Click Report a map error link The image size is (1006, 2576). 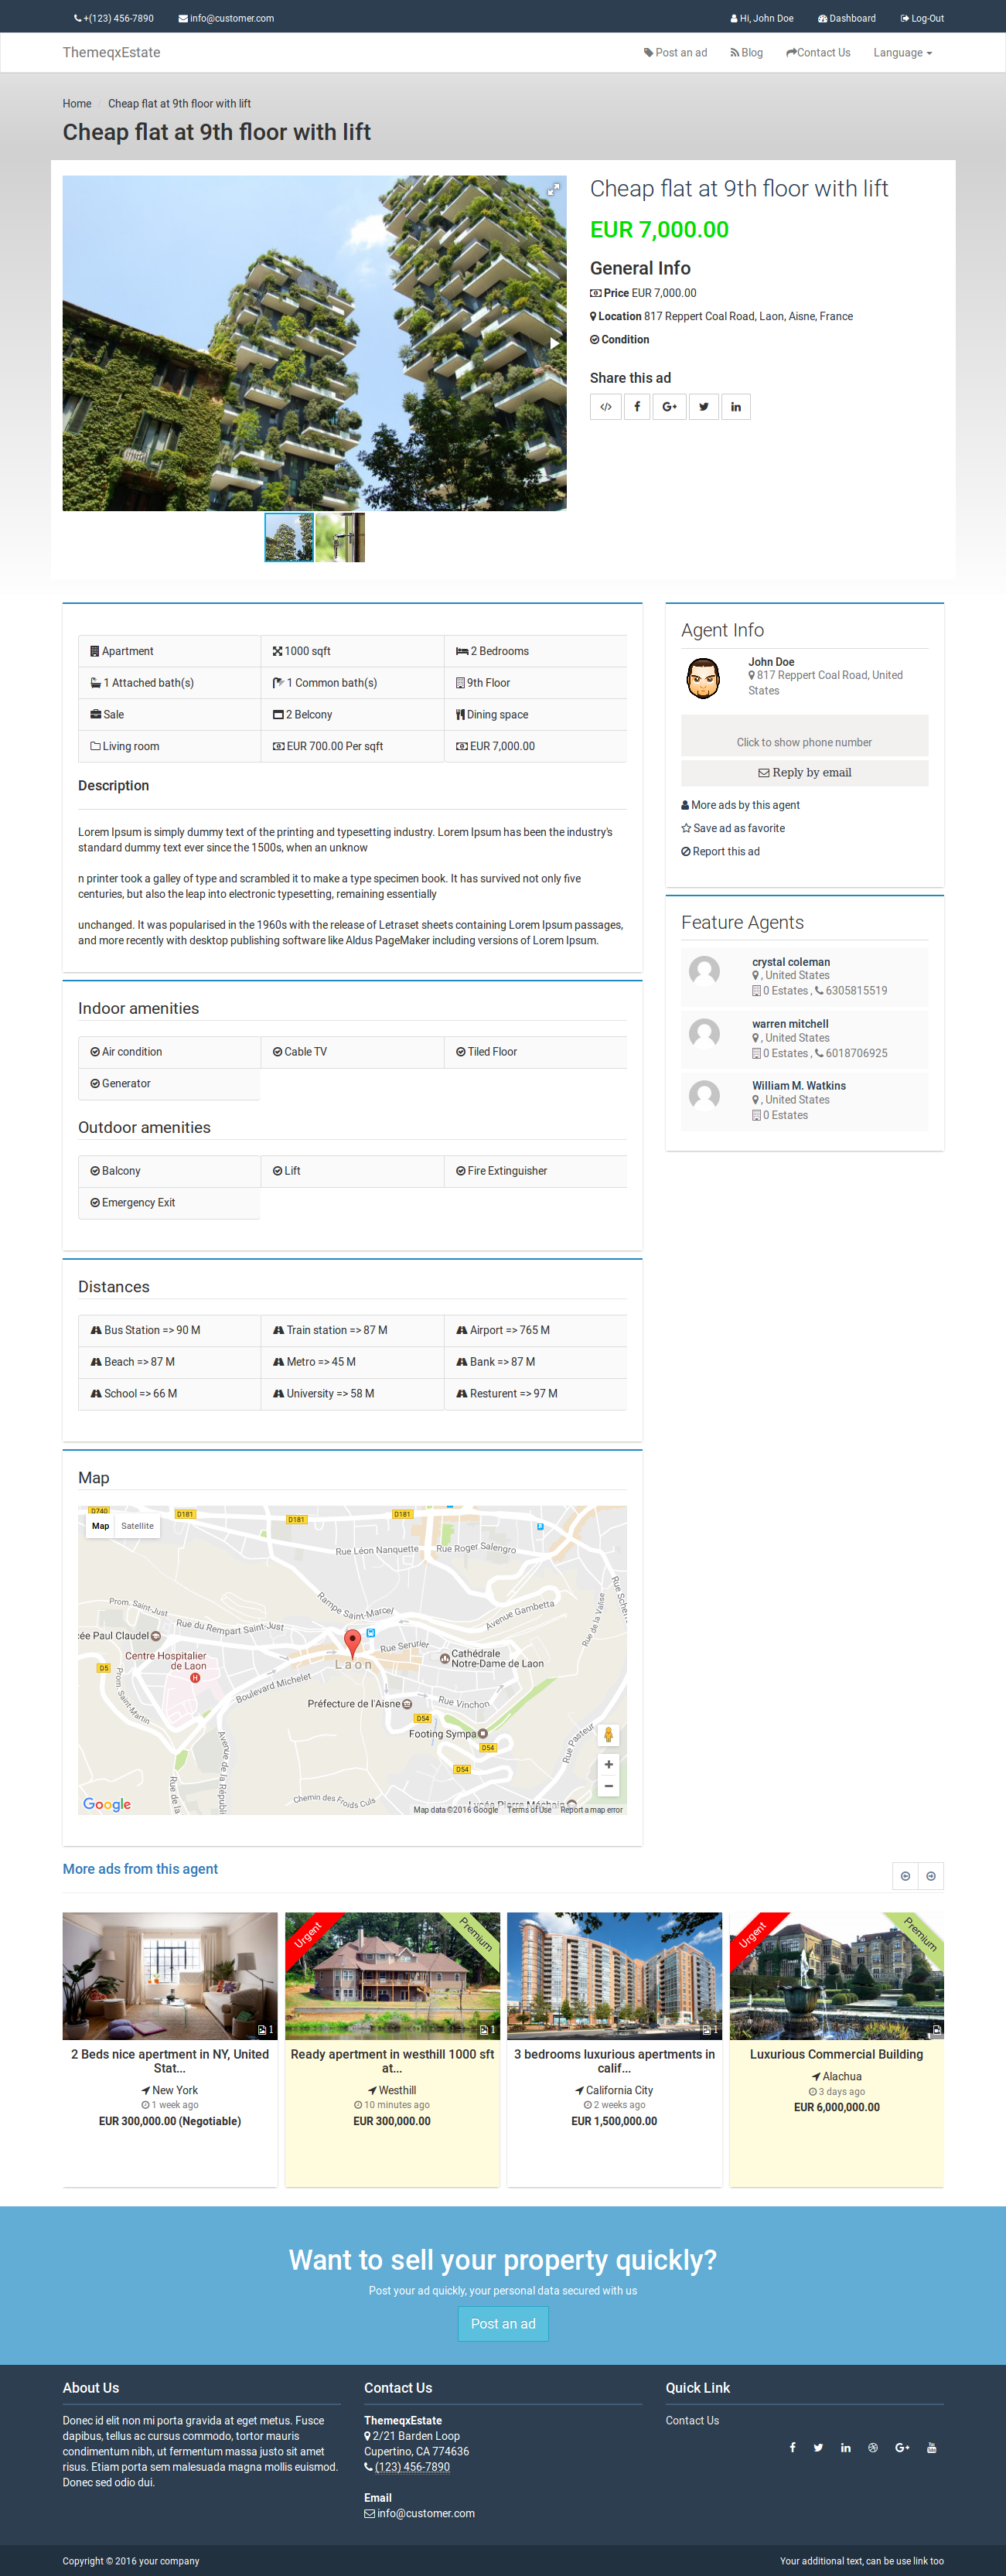pyautogui.click(x=591, y=1809)
